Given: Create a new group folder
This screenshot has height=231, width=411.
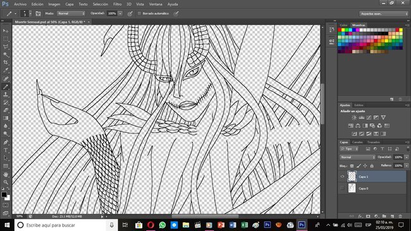Looking at the screenshot, I should pyautogui.click(x=384, y=216).
